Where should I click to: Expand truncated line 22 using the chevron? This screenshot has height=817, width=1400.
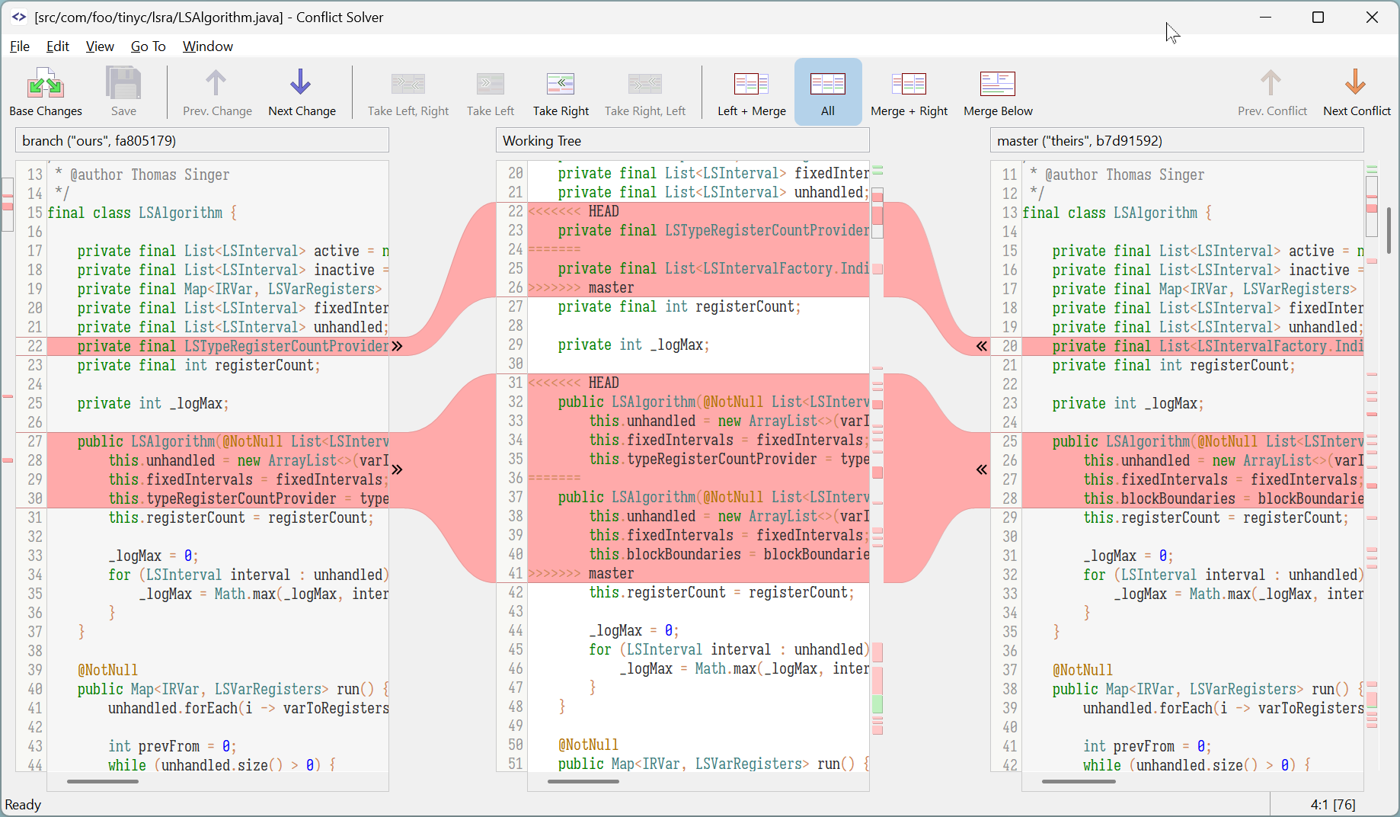coord(397,346)
